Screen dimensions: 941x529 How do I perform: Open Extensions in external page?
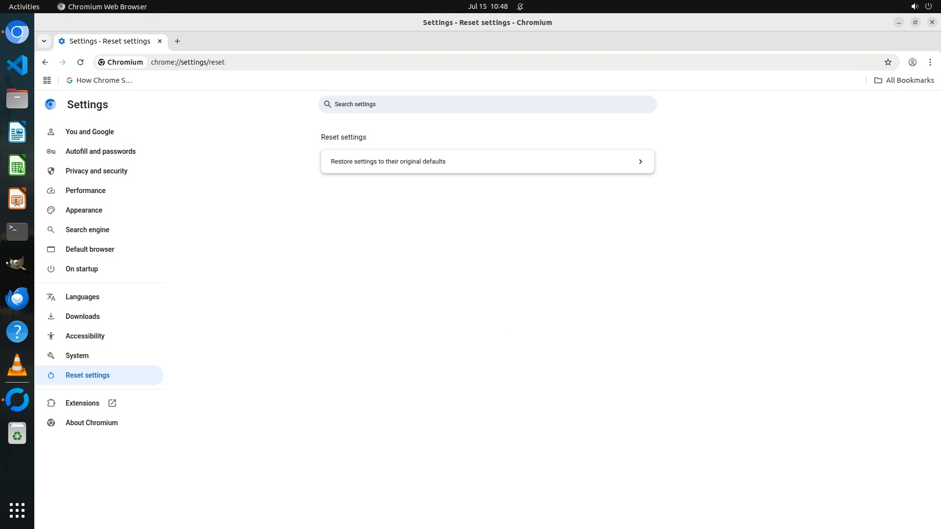coord(82,403)
